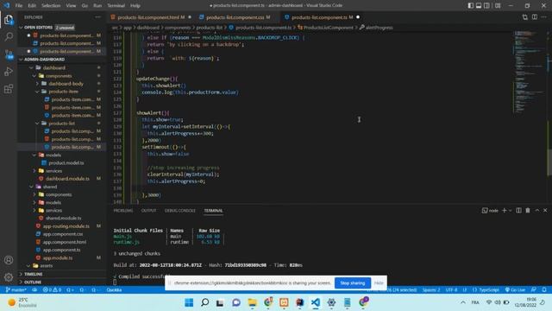Screen dimensions: 552x311
Task: Open editor more actions ellipsis
Action: (x=544, y=17)
